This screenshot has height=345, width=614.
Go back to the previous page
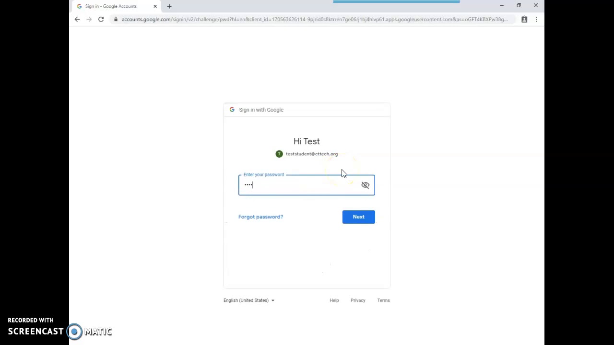77,19
